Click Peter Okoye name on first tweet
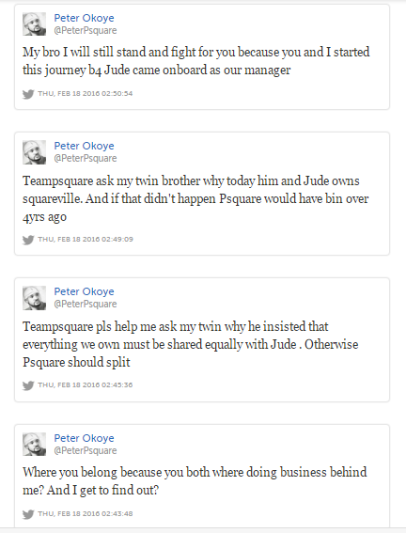Screen dimensions: 406x533 pyautogui.click(x=84, y=18)
